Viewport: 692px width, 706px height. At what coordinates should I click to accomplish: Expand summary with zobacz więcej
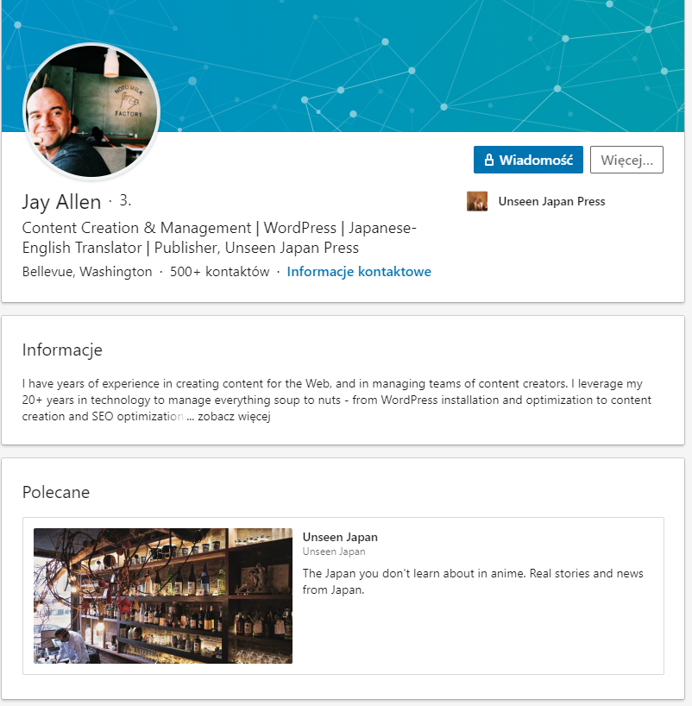(234, 416)
